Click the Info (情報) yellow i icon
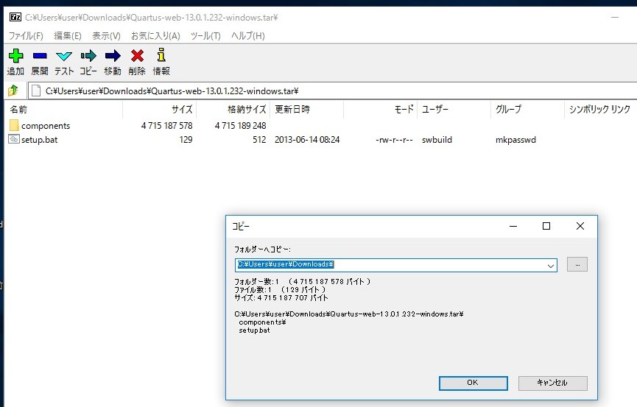 click(x=161, y=55)
